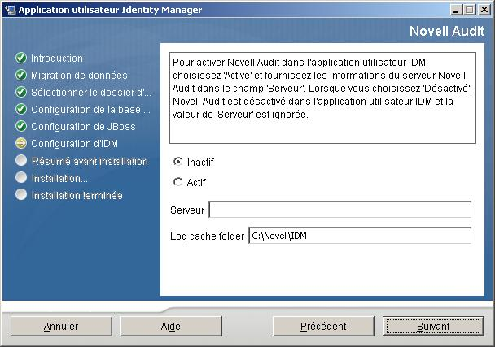The width and height of the screenshot is (495, 347).
Task: Focus the Serveur input field
Action: pos(340,210)
